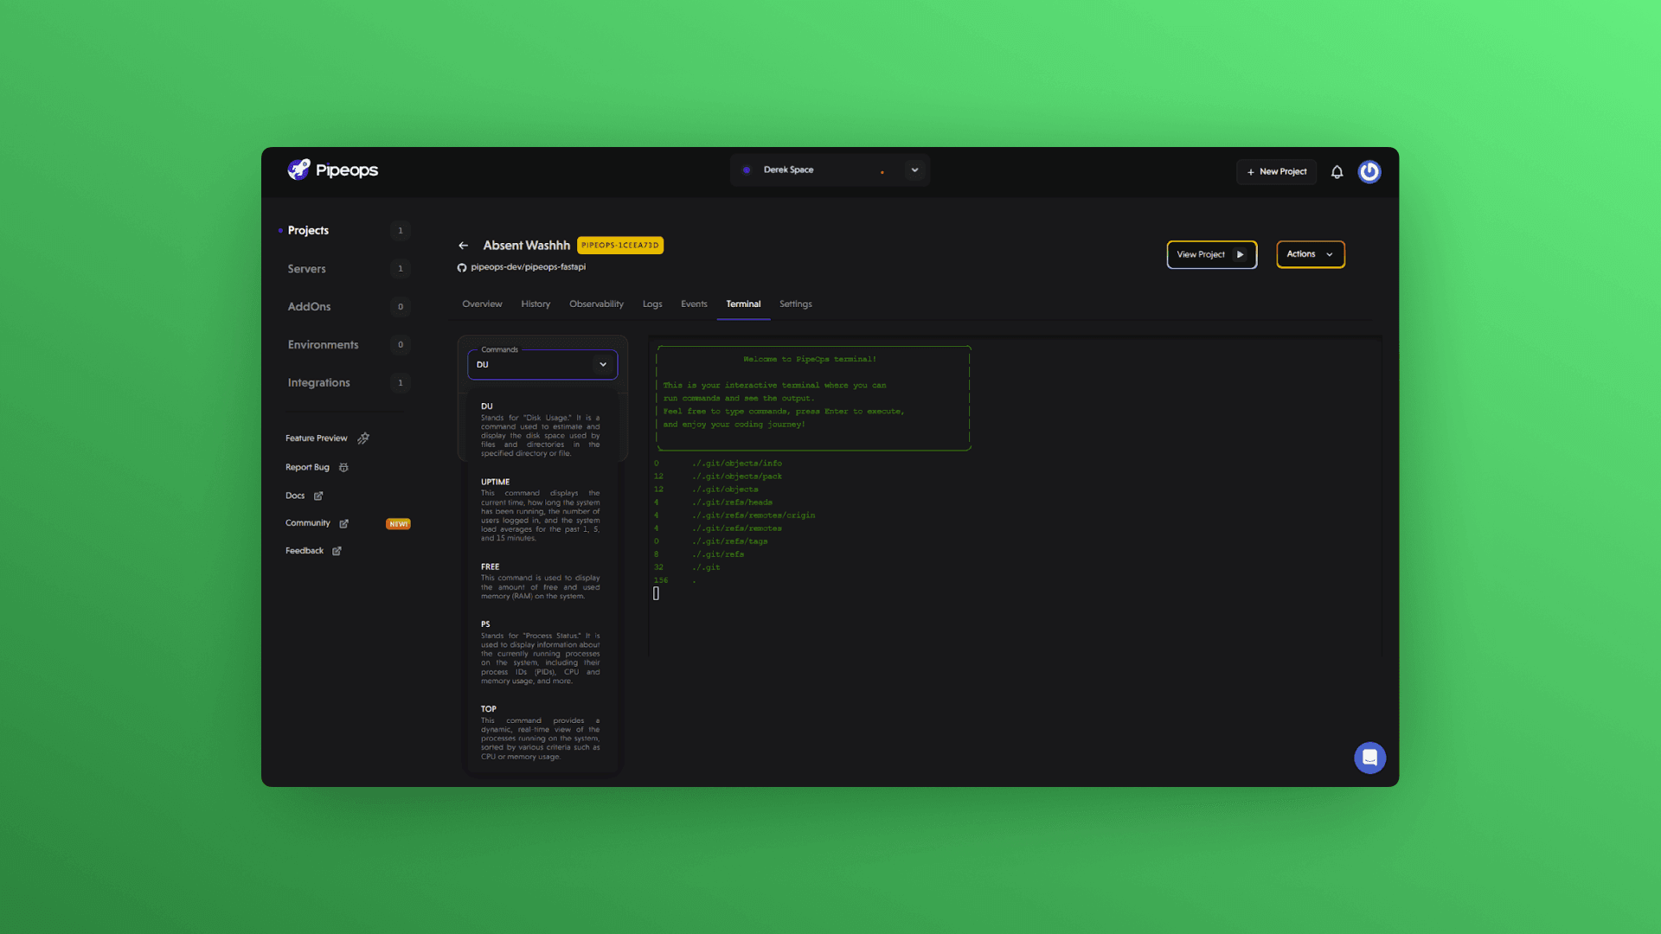Click the Docs external link icon
The image size is (1661, 934).
pyautogui.click(x=318, y=496)
